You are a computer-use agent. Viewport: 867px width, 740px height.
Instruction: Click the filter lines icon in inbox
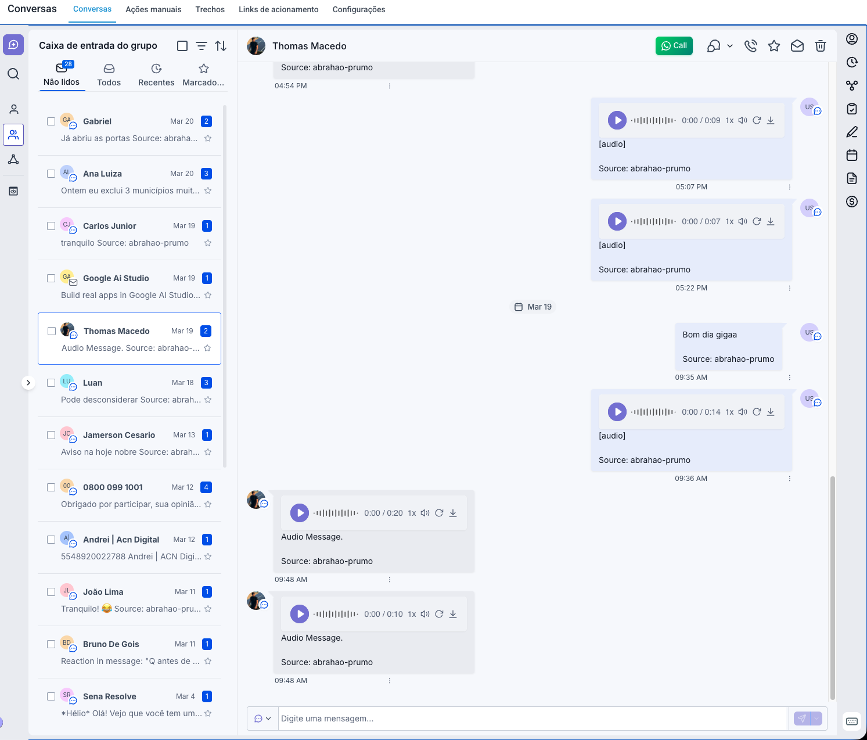[202, 46]
